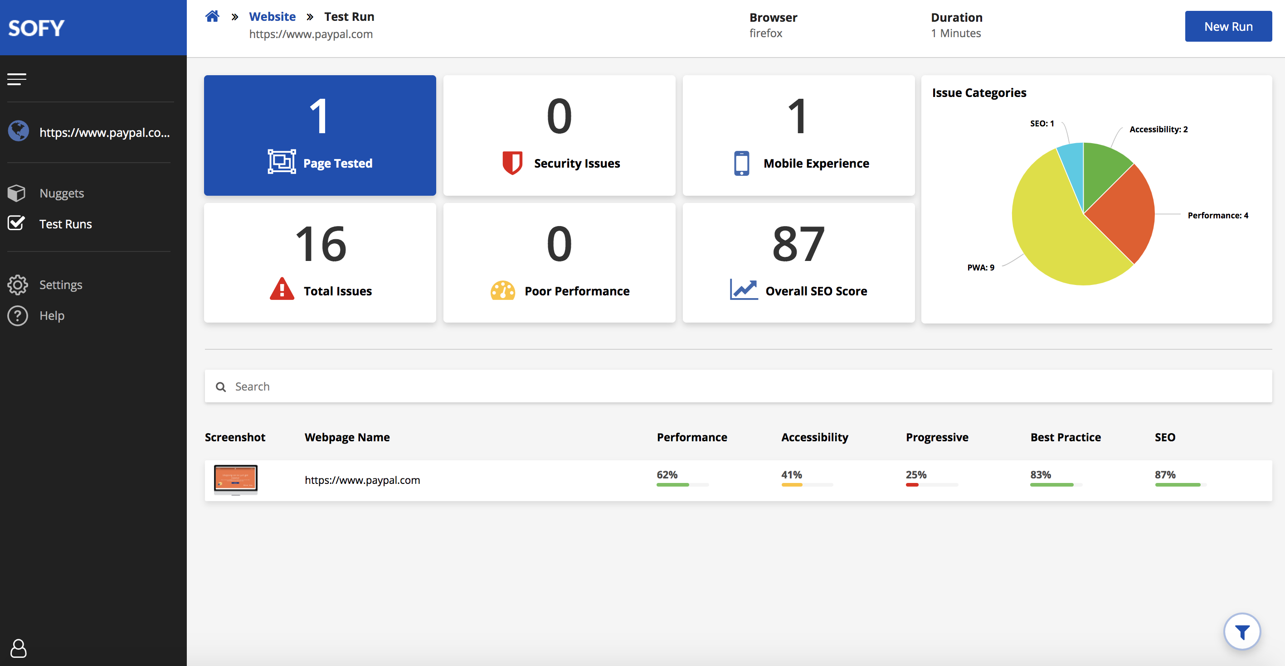The width and height of the screenshot is (1285, 666).
Task: Click the globe icon beside paypal URL
Action: click(19, 131)
